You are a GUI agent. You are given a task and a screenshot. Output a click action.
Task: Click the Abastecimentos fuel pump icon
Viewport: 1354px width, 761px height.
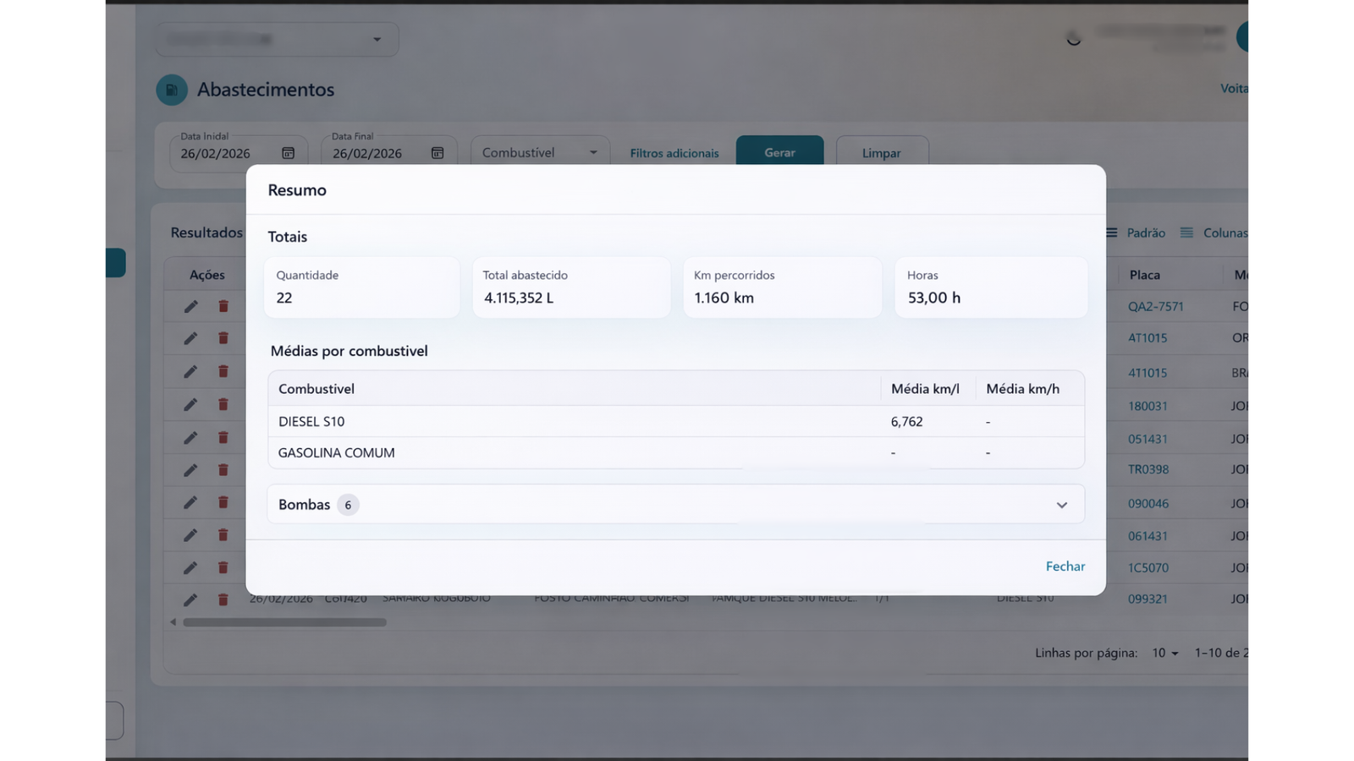coord(172,90)
